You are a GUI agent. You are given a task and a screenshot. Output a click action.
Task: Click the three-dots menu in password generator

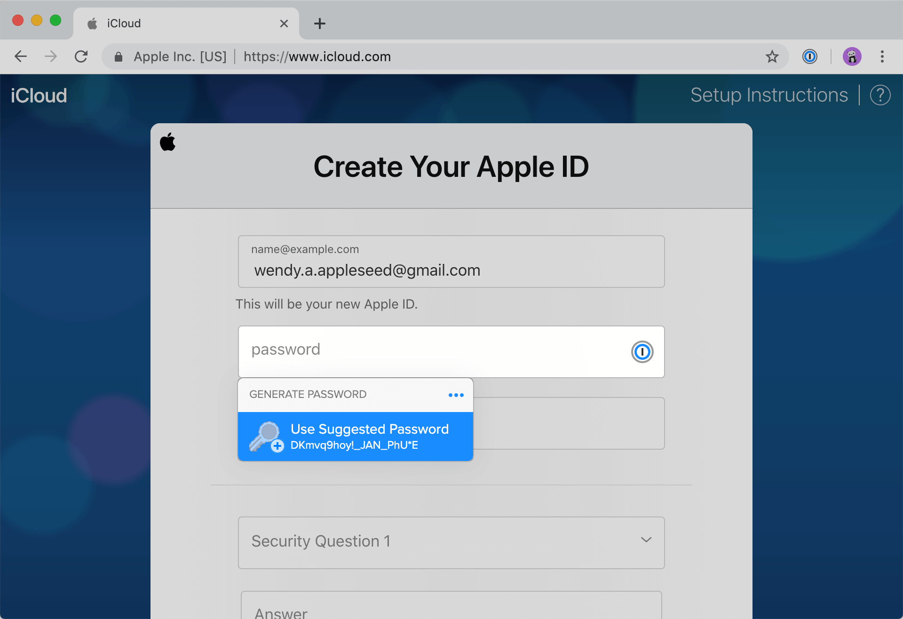tap(456, 395)
